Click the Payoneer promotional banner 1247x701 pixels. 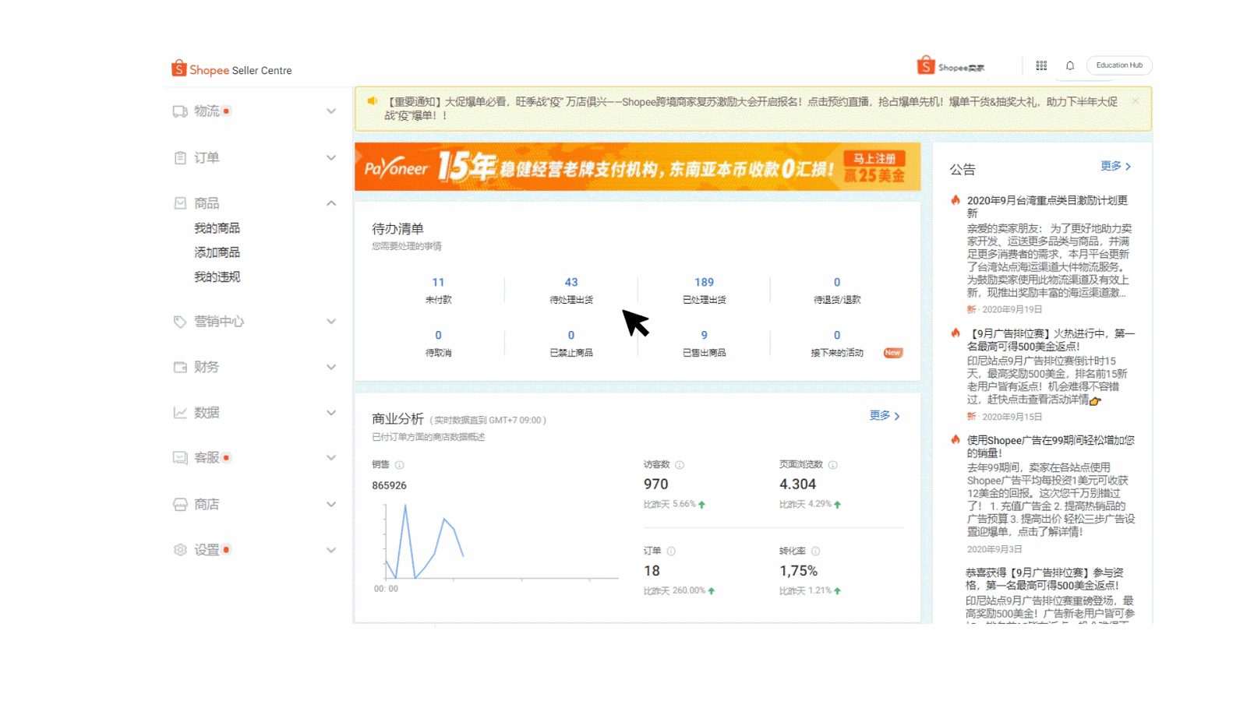pos(637,167)
